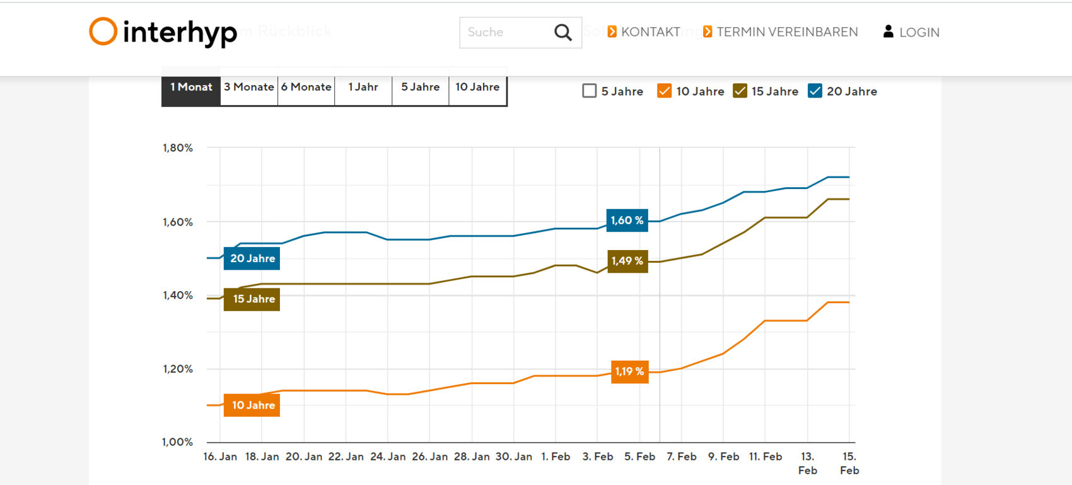Click into the Suche search field

coord(504,32)
